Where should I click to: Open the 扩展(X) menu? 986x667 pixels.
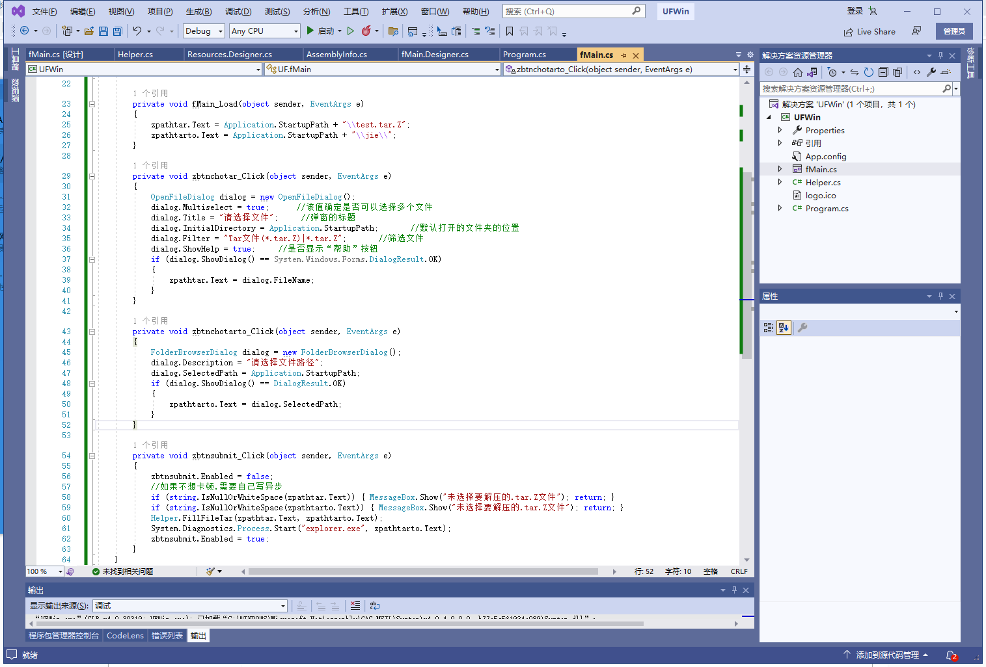tap(394, 12)
